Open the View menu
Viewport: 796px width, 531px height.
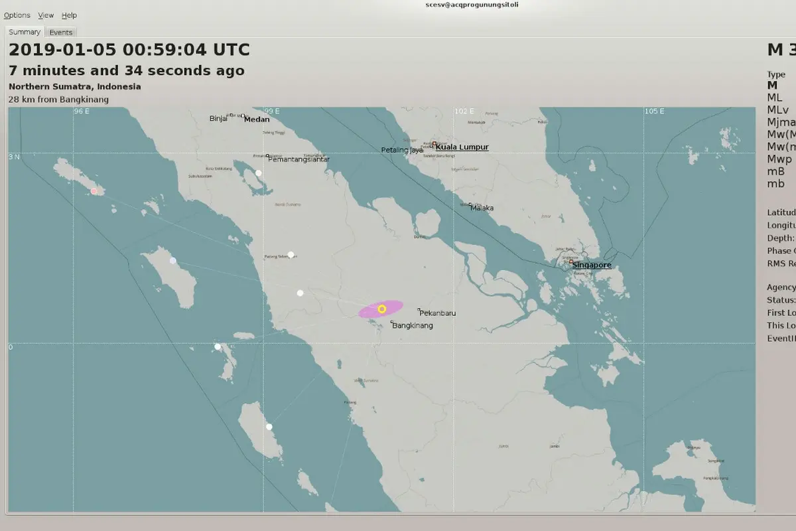[46, 15]
